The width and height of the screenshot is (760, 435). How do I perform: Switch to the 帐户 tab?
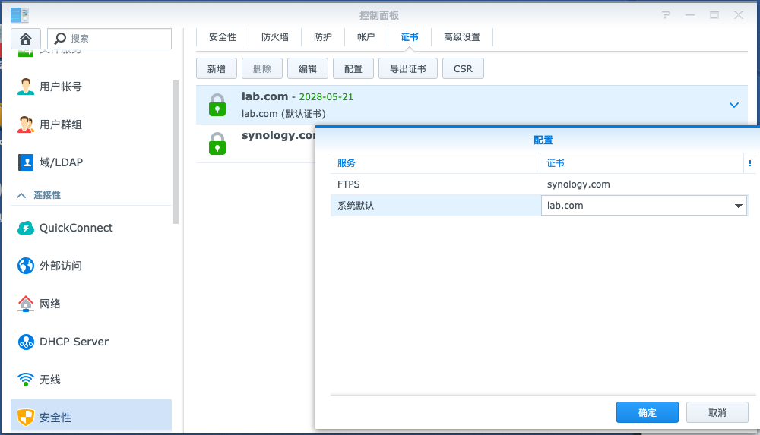(x=366, y=37)
